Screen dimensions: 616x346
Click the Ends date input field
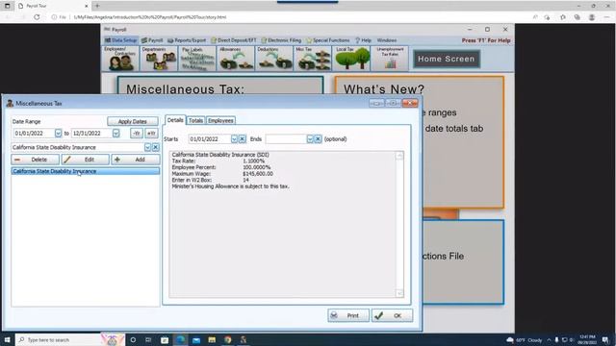(x=286, y=138)
